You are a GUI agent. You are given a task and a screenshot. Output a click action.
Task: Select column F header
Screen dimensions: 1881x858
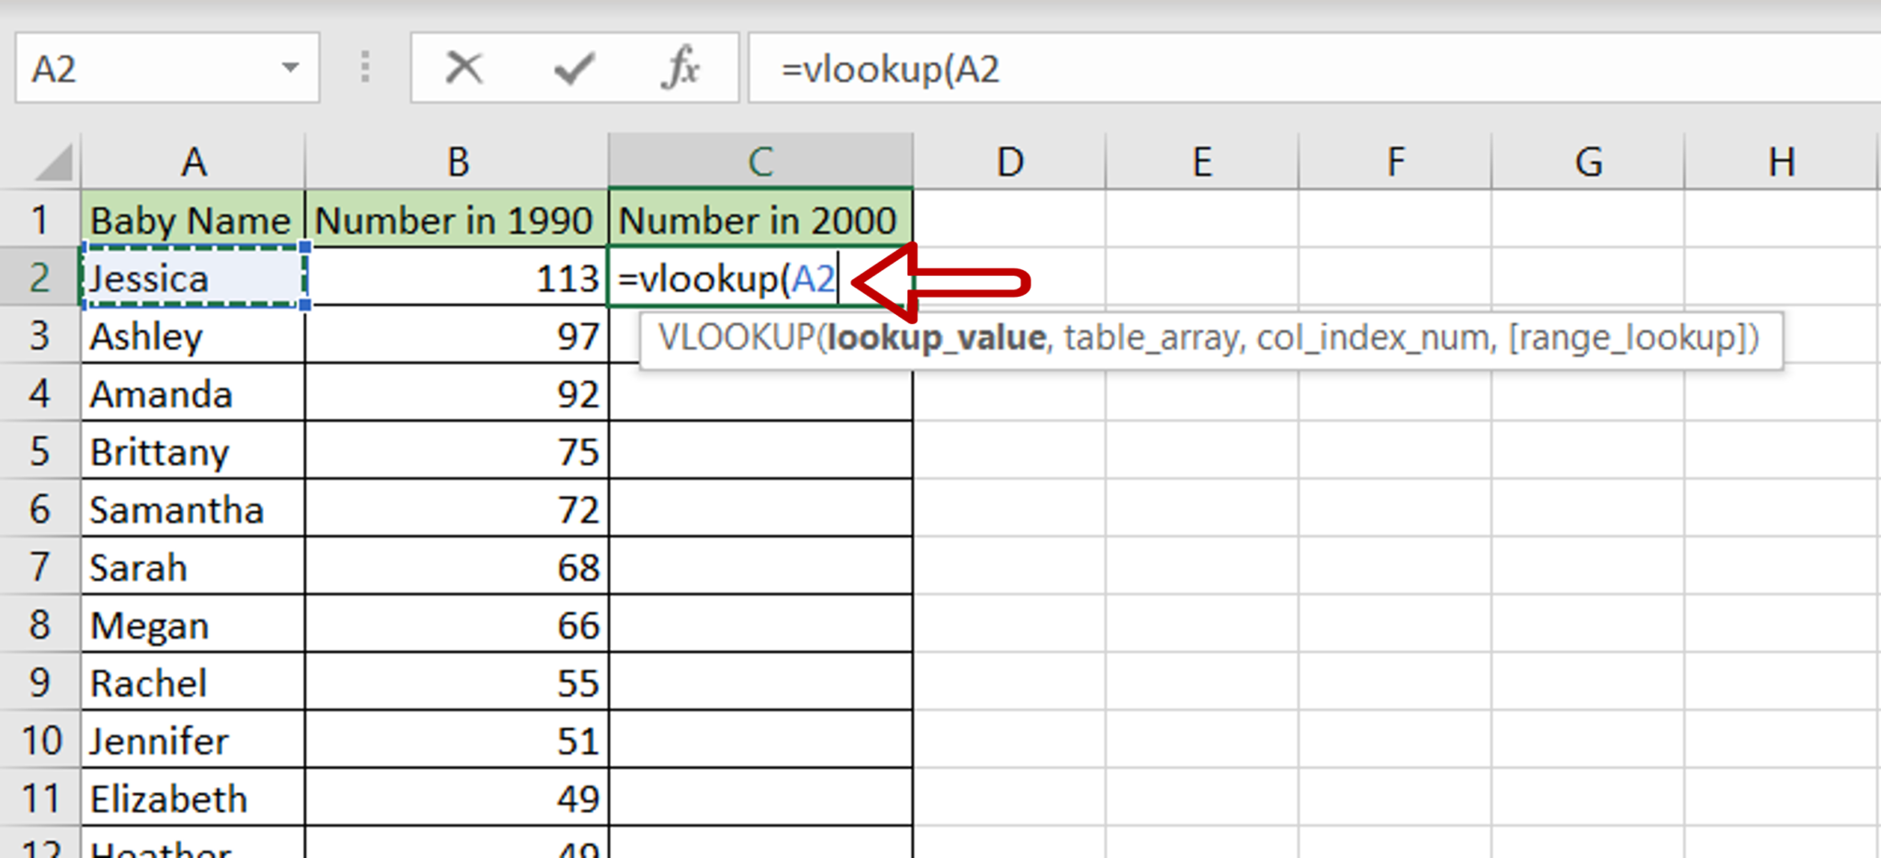(1394, 162)
